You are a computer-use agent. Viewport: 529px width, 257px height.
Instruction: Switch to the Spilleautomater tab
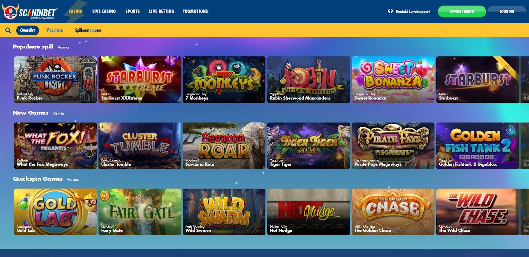click(88, 30)
